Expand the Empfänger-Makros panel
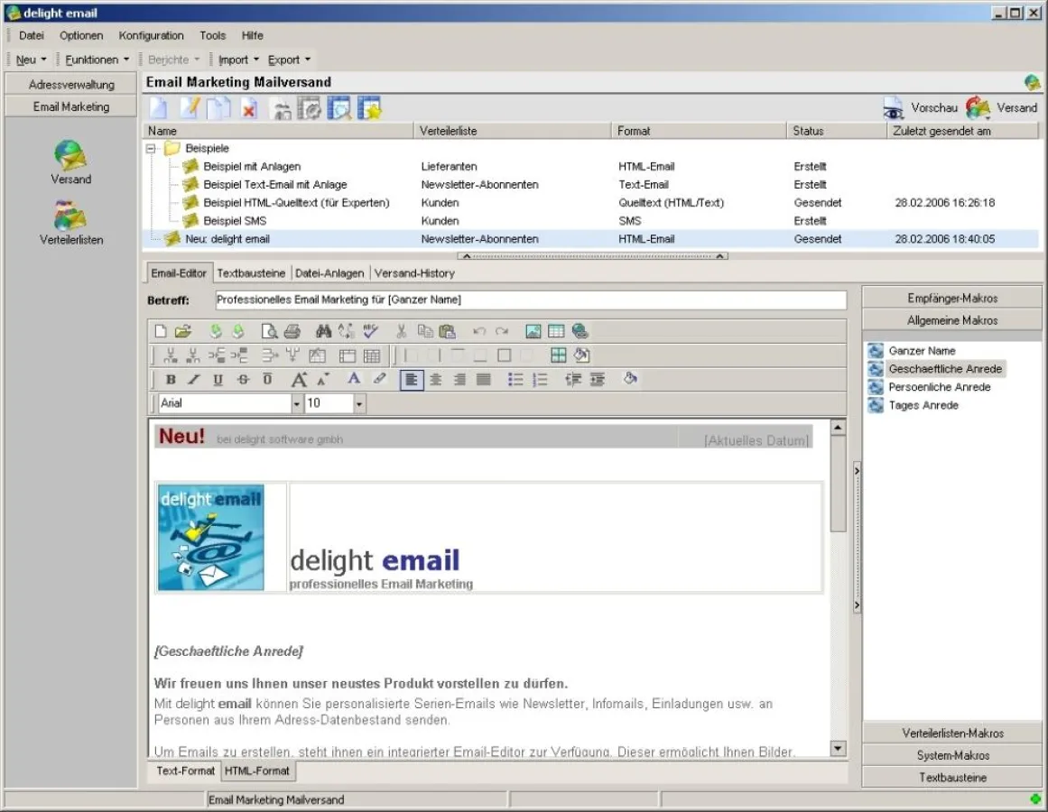Image resolution: width=1048 pixels, height=812 pixels. pyautogui.click(x=952, y=298)
